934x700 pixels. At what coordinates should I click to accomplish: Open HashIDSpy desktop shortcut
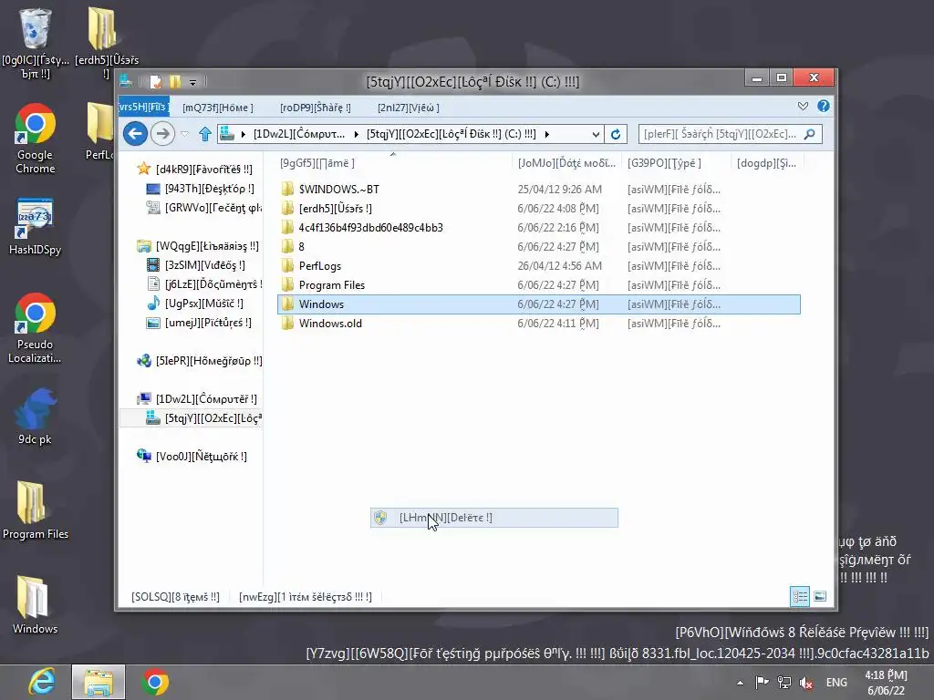click(36, 227)
